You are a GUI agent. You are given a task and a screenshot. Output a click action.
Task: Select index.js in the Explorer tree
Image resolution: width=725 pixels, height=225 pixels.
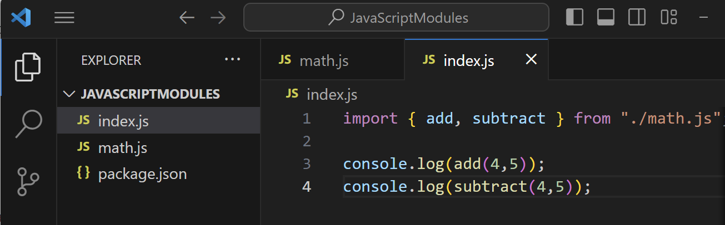click(159, 120)
